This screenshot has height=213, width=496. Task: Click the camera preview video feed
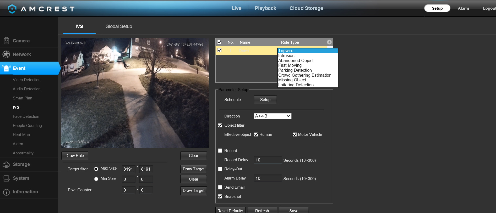135,93
